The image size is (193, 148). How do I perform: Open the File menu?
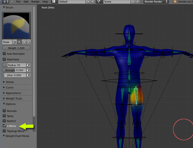click(18, 2)
